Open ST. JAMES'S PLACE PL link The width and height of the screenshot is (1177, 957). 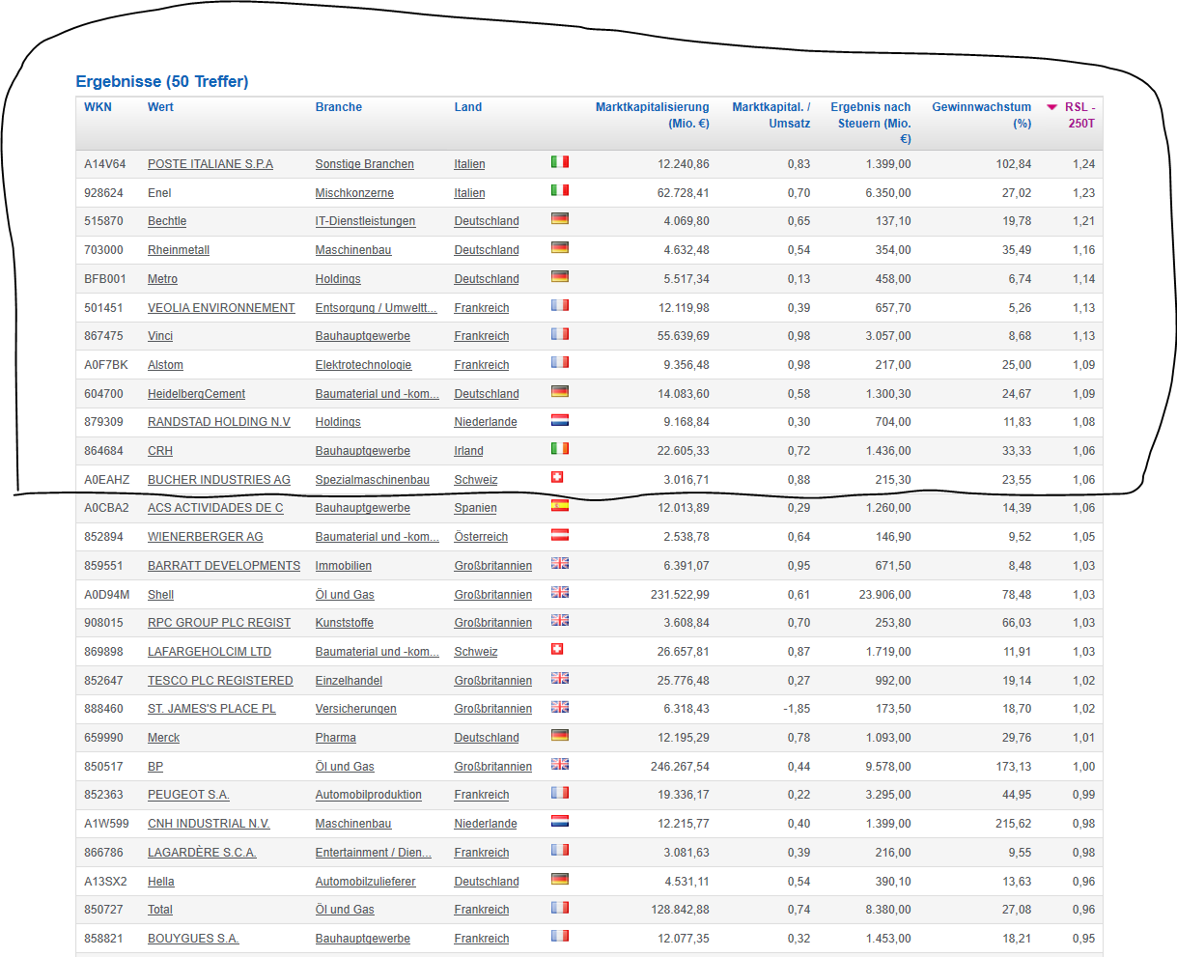click(x=211, y=709)
